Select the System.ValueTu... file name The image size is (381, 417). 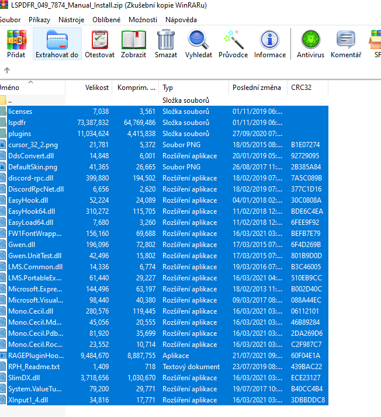(x=35, y=389)
